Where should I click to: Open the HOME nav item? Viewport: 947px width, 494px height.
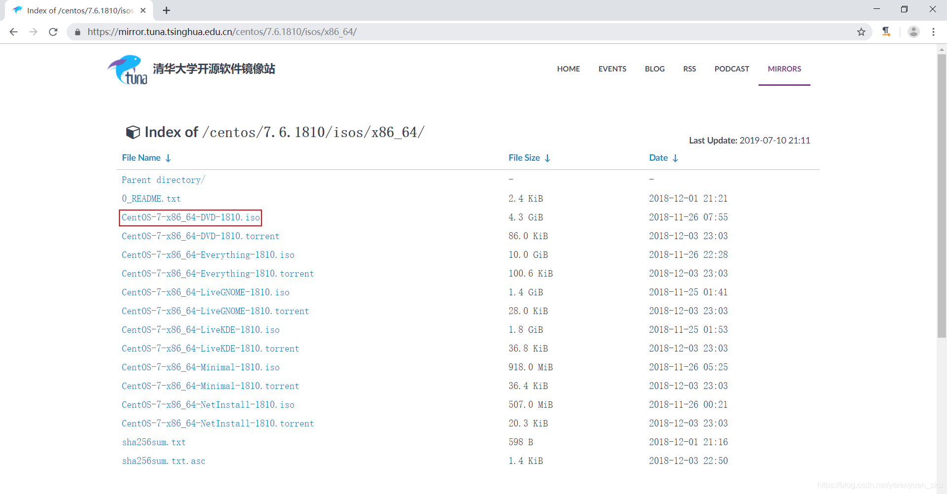[x=568, y=69]
